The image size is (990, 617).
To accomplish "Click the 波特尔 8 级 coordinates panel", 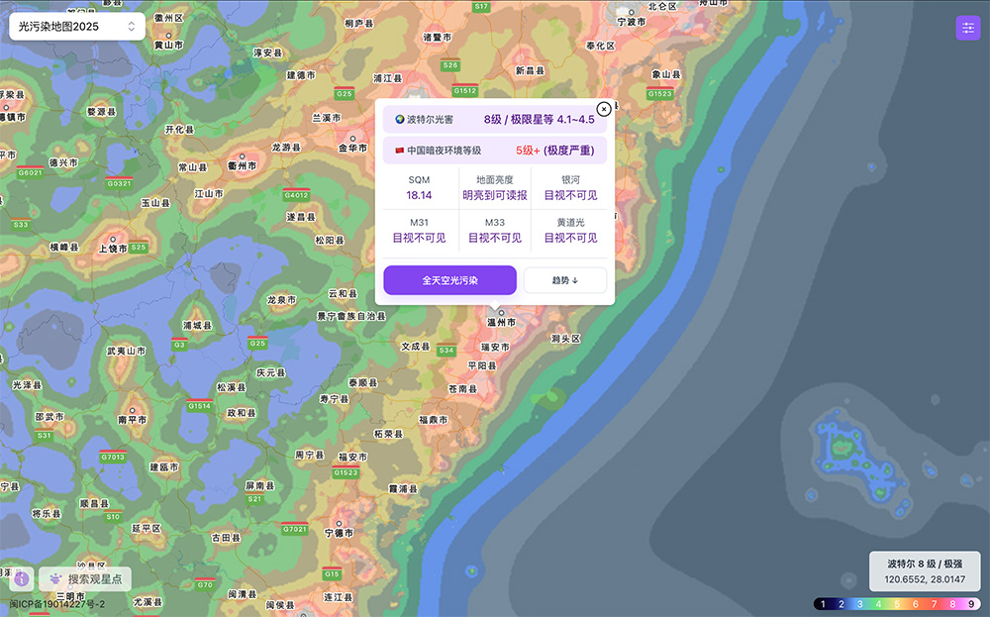I will point(925,571).
